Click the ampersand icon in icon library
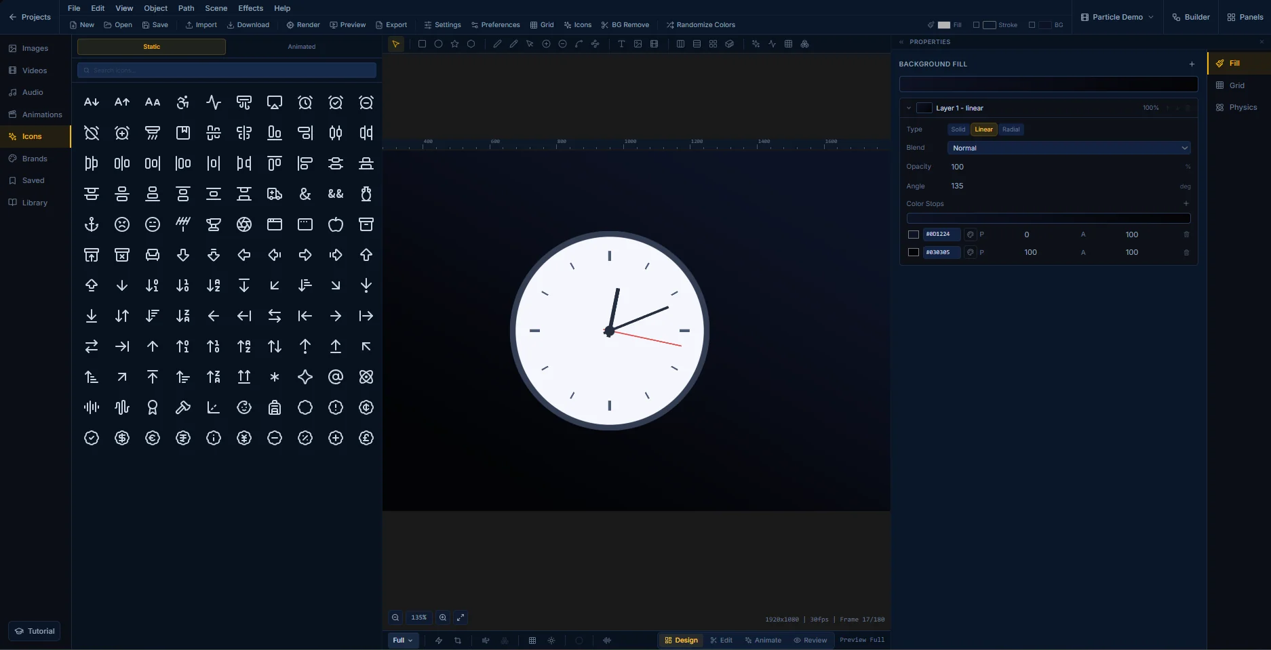This screenshot has height=650, width=1271. (x=305, y=194)
